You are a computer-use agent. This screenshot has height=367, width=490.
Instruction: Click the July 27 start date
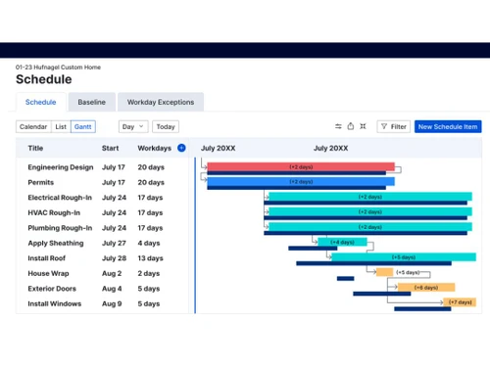coord(114,243)
